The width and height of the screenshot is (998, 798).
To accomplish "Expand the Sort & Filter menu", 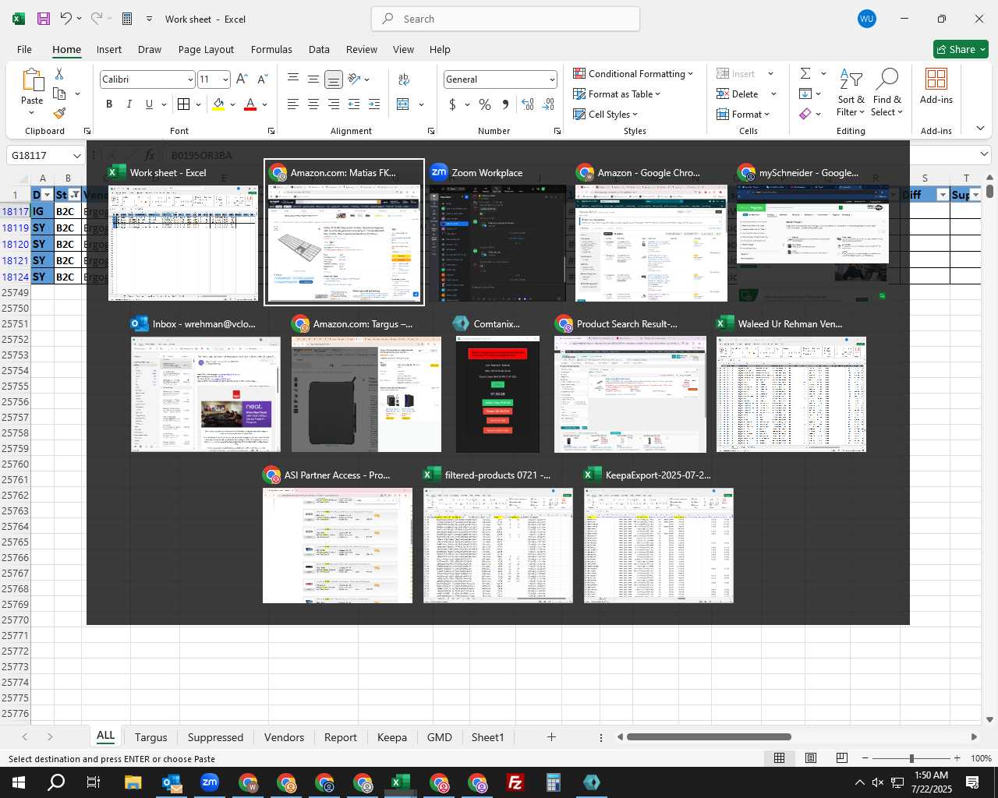I will 851,93.
